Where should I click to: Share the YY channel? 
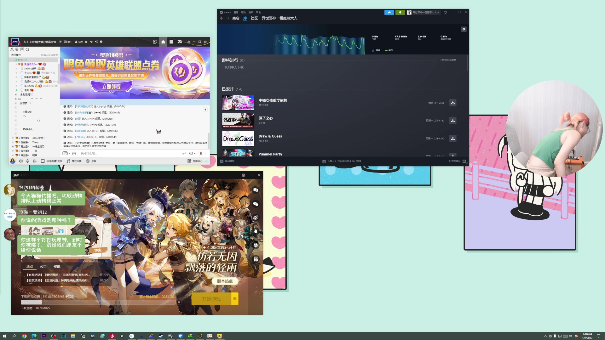[96, 42]
